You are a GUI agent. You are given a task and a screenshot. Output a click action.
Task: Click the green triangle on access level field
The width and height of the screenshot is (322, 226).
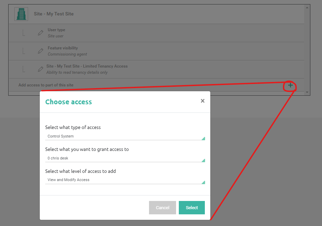coord(203,182)
